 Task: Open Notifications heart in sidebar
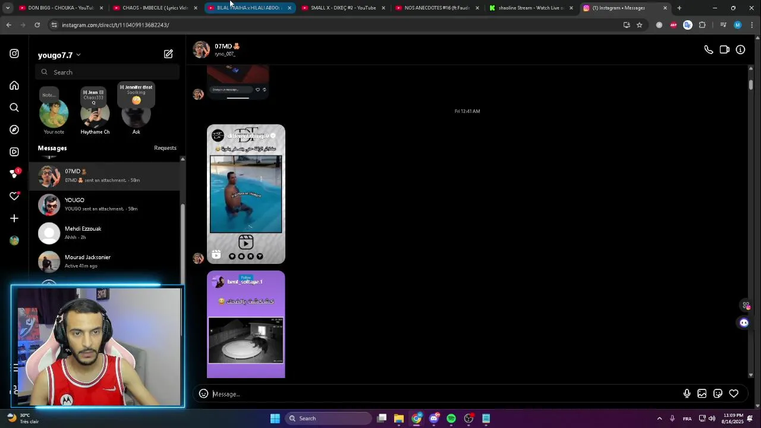point(14,196)
